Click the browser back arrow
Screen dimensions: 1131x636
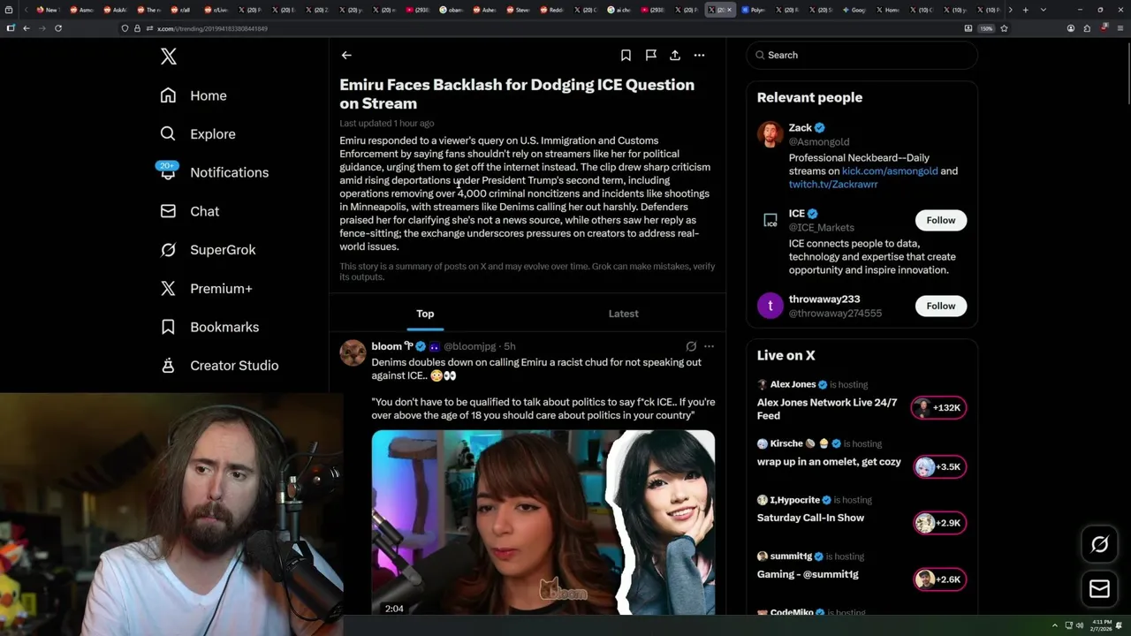[x=27, y=28]
